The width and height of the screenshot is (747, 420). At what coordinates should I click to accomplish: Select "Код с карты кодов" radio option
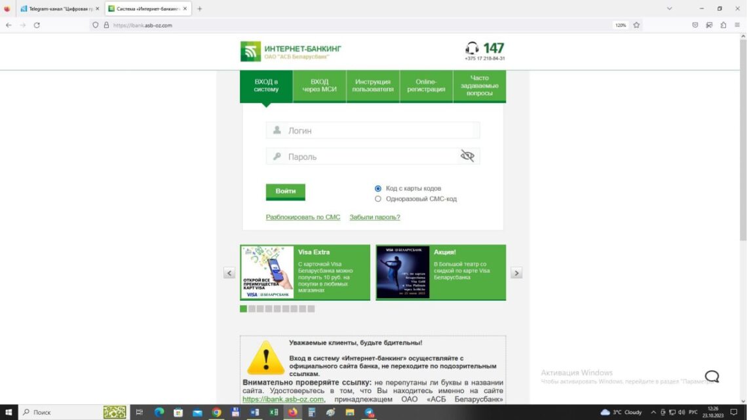pos(378,189)
